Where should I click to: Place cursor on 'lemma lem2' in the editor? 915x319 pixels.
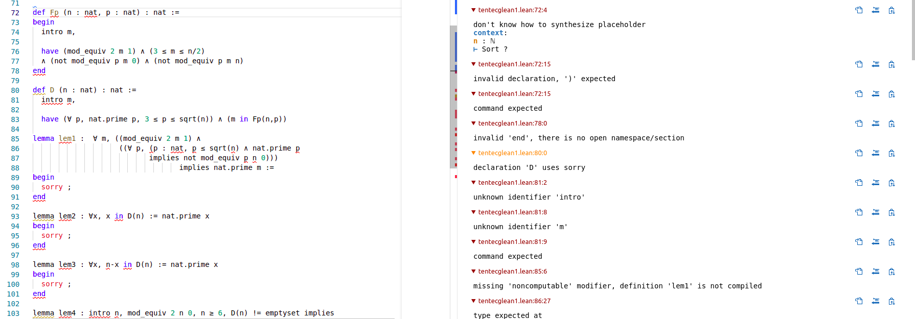pyautogui.click(x=54, y=216)
